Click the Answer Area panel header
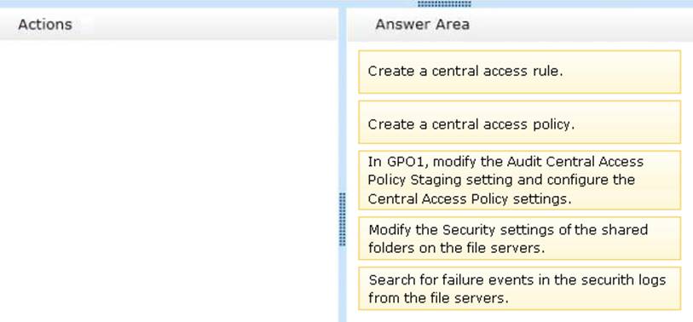This screenshot has height=322, width=693. click(x=520, y=25)
